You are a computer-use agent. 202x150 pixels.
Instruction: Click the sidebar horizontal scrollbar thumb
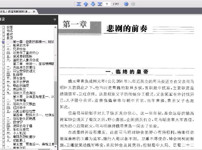click(44, 149)
